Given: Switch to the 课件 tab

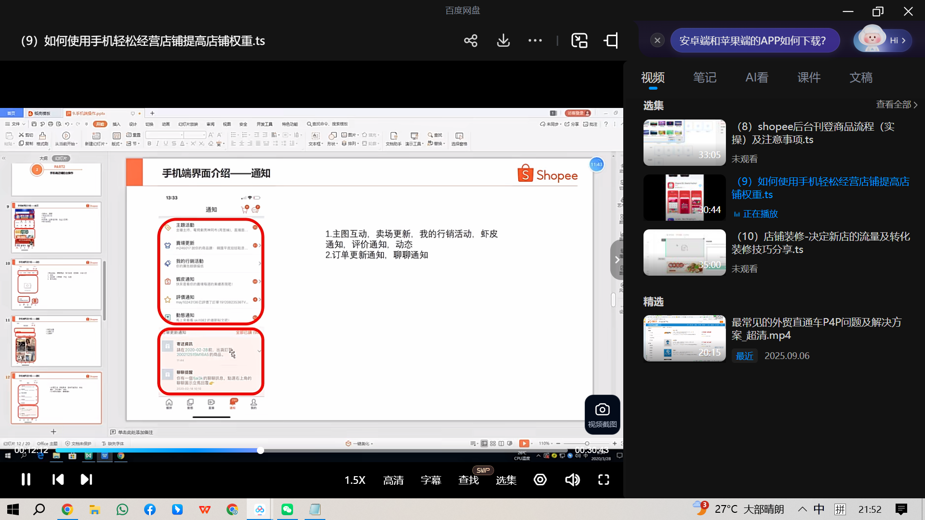Looking at the screenshot, I should pos(809,78).
